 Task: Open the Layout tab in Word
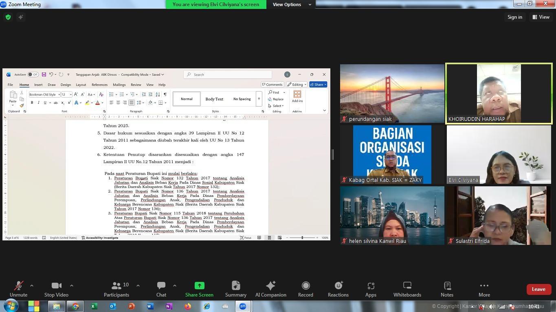(x=81, y=85)
